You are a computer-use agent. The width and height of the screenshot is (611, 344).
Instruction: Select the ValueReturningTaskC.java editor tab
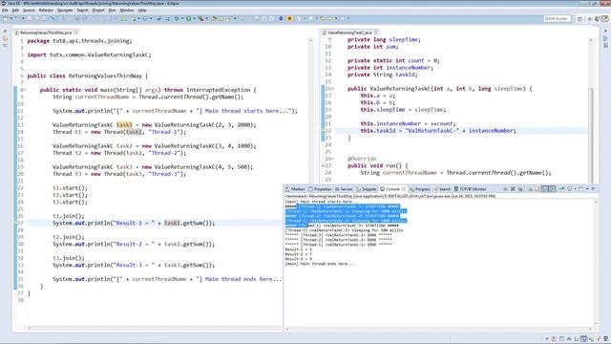[x=349, y=32]
